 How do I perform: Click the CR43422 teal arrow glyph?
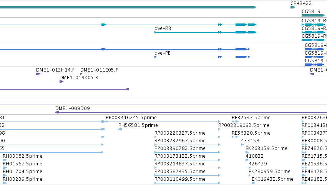point(293,7)
